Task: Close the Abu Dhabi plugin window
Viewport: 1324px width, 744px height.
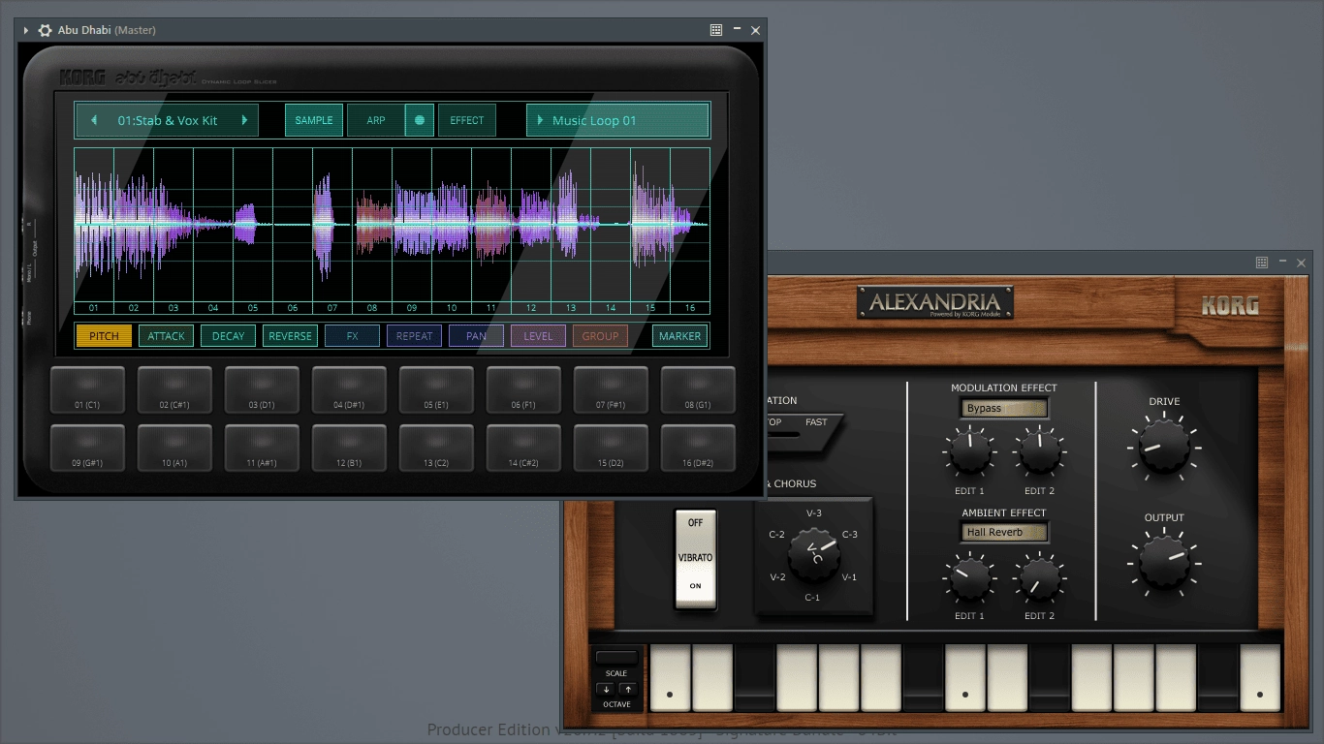Action: (756, 30)
